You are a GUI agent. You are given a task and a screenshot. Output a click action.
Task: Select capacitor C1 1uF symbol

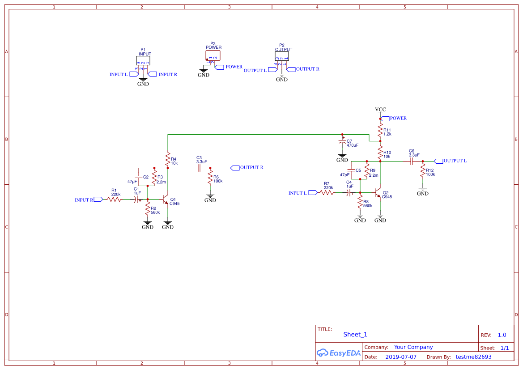click(137, 200)
